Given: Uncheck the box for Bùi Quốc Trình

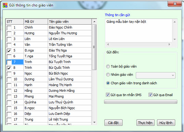Looking at the screenshot, I should click(9, 68).
